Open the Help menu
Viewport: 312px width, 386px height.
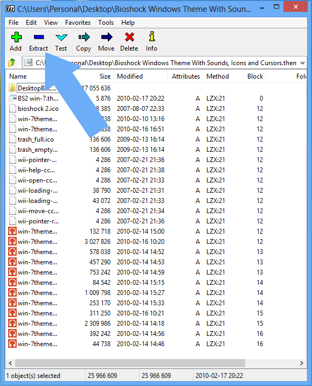[128, 23]
